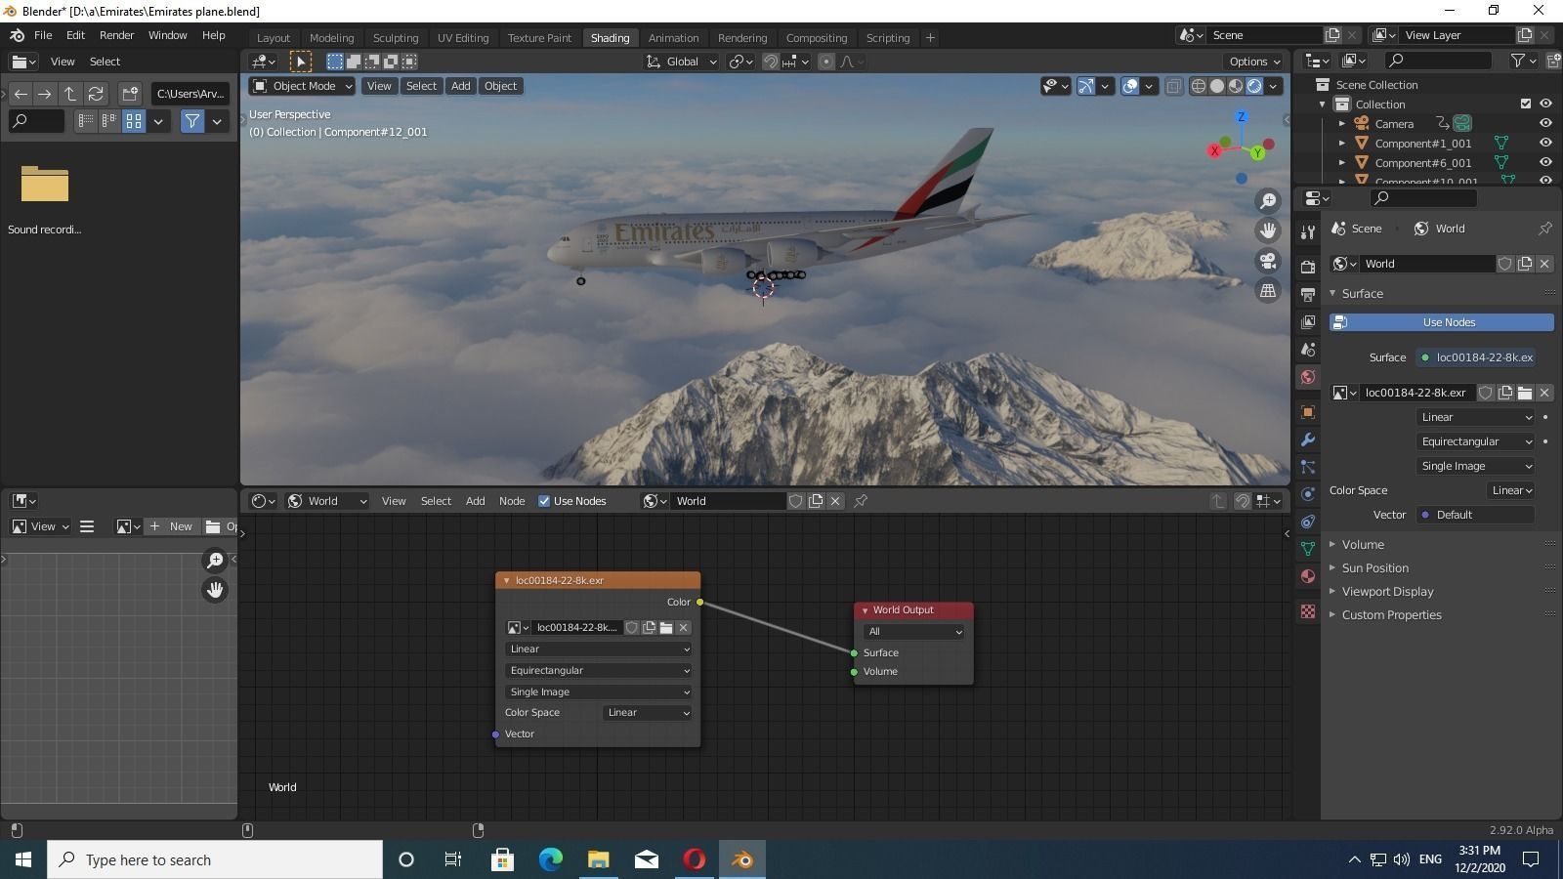Viewport: 1563px width, 879px height.
Task: Open World Output All target dropdown
Action: (914, 632)
